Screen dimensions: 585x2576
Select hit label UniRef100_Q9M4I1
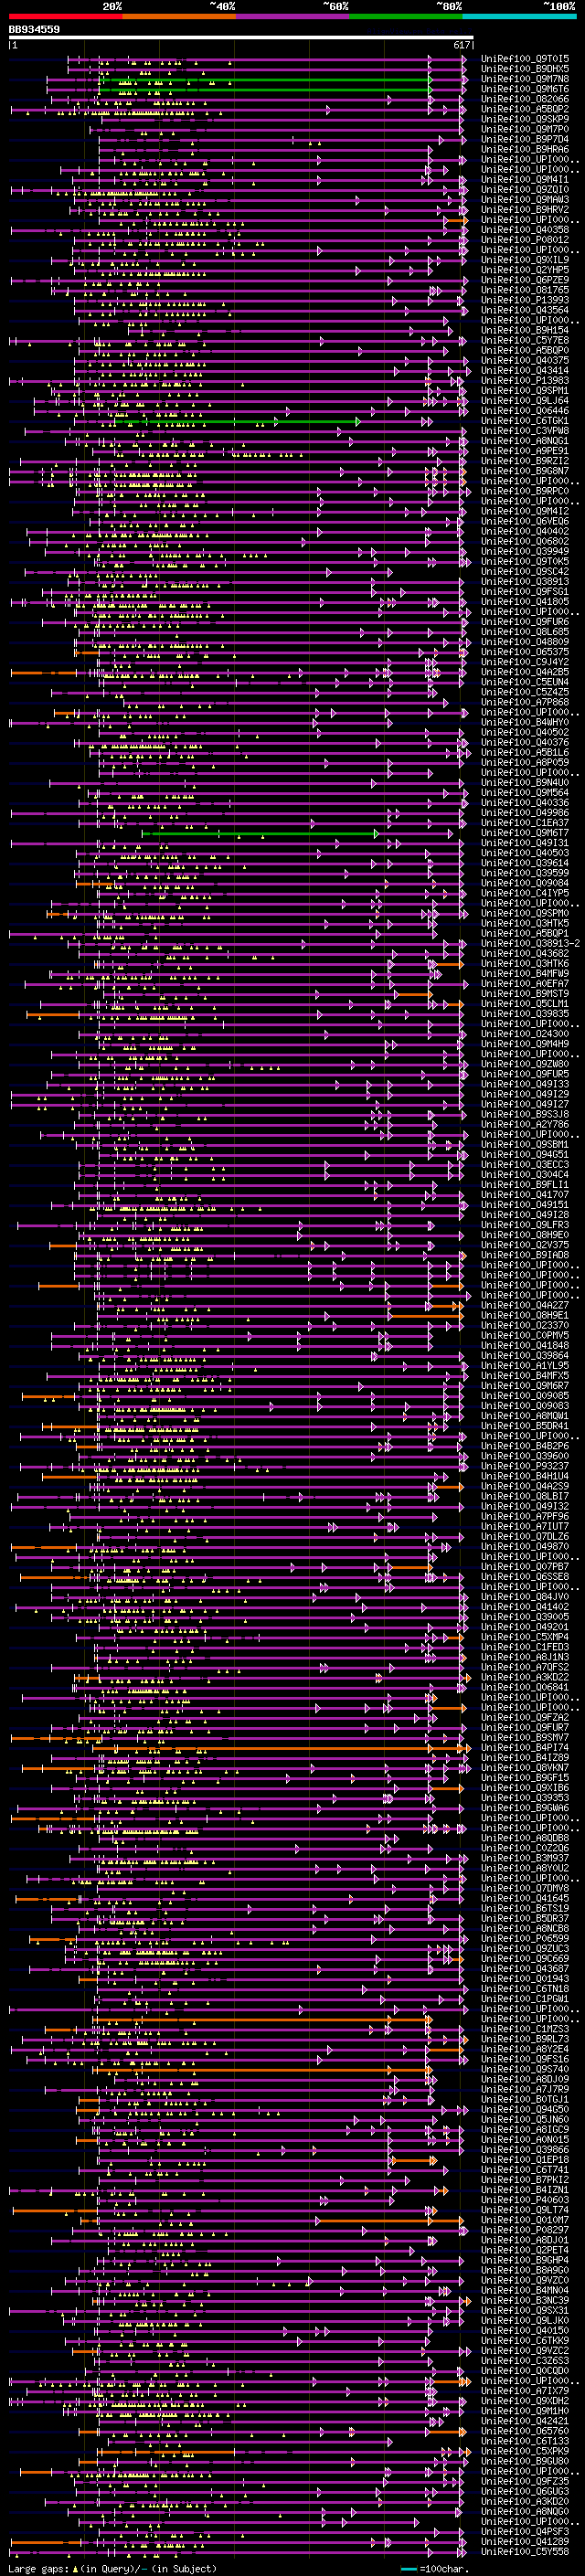point(524,180)
